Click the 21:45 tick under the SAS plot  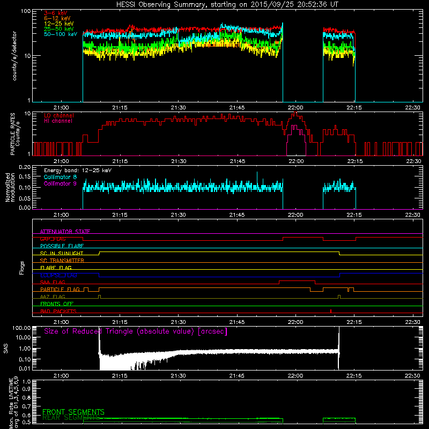pyautogui.click(x=237, y=376)
